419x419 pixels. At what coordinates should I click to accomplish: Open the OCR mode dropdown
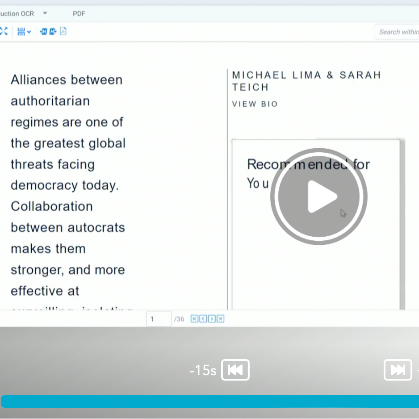pos(45,13)
